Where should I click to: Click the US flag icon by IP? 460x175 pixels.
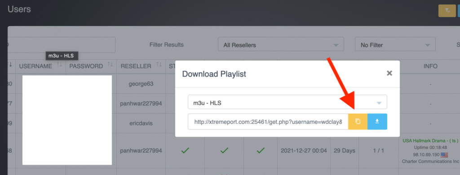(444, 154)
